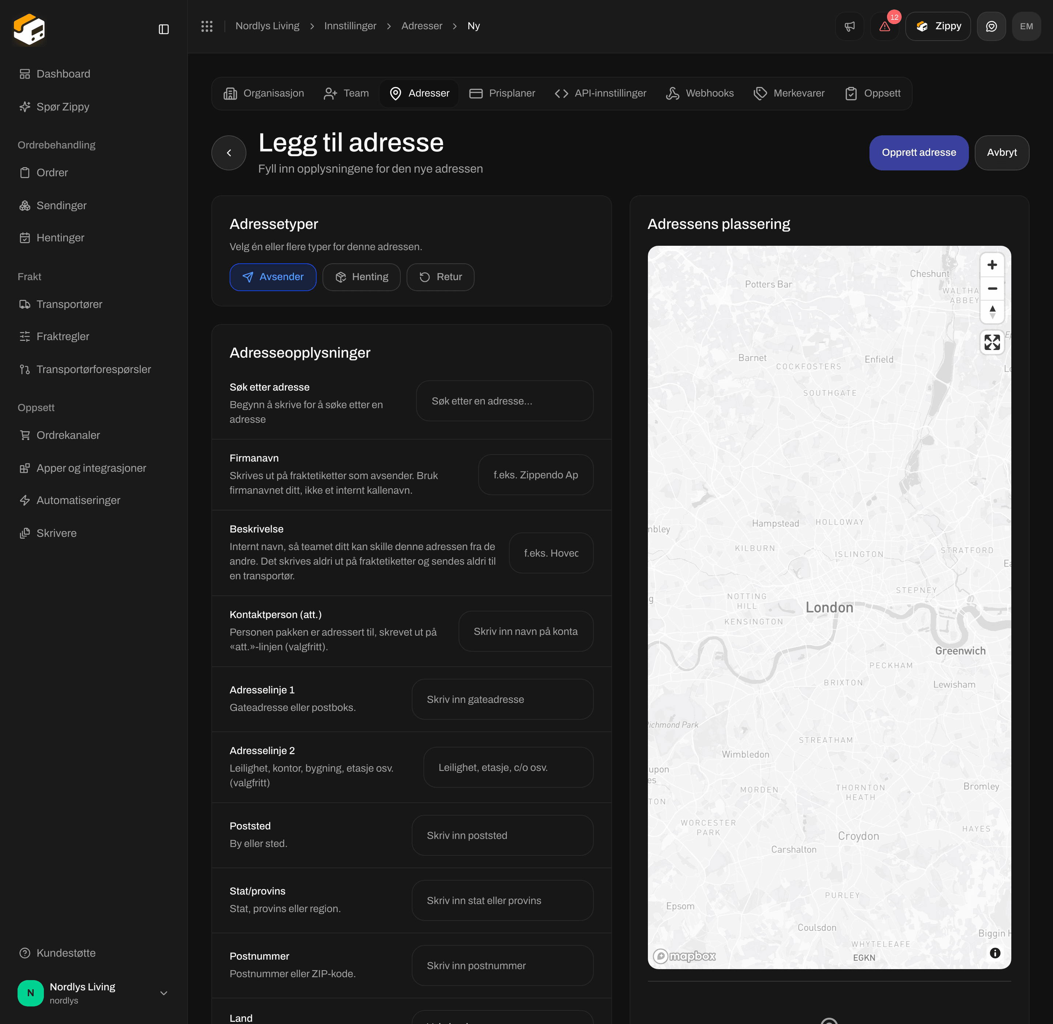The height and width of the screenshot is (1024, 1053).
Task: Zoom out on the map
Action: [992, 288]
